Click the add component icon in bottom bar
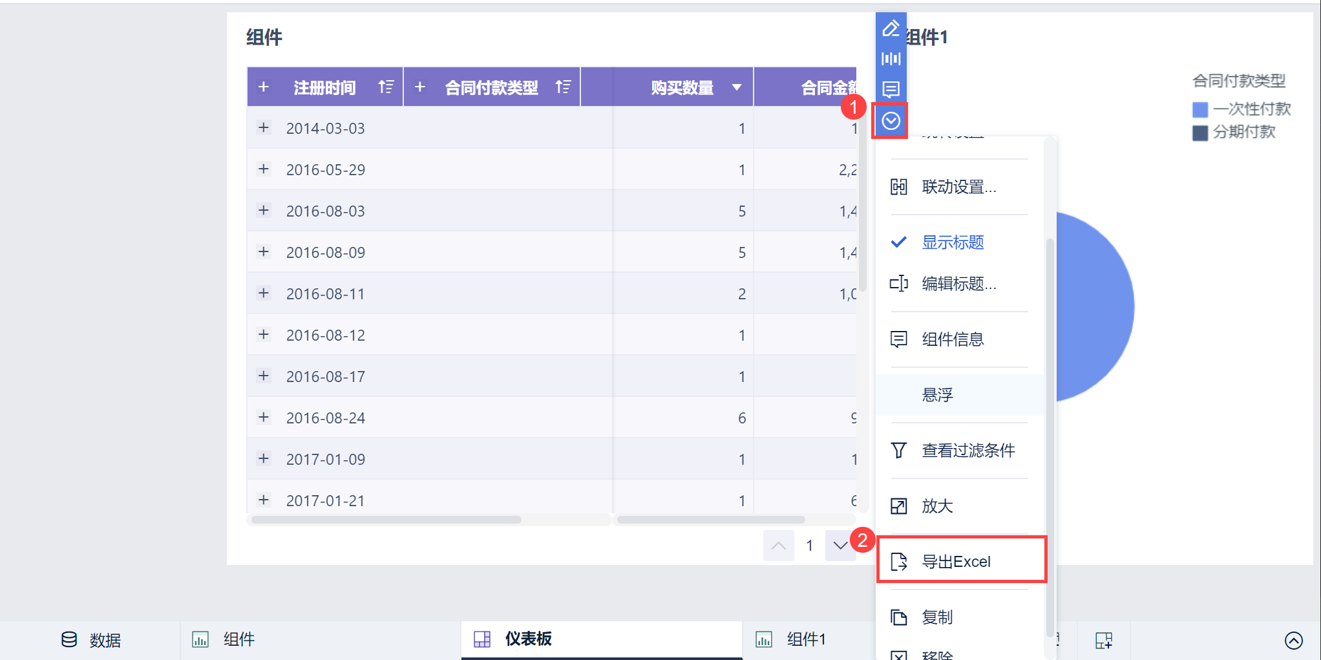 point(1104,640)
